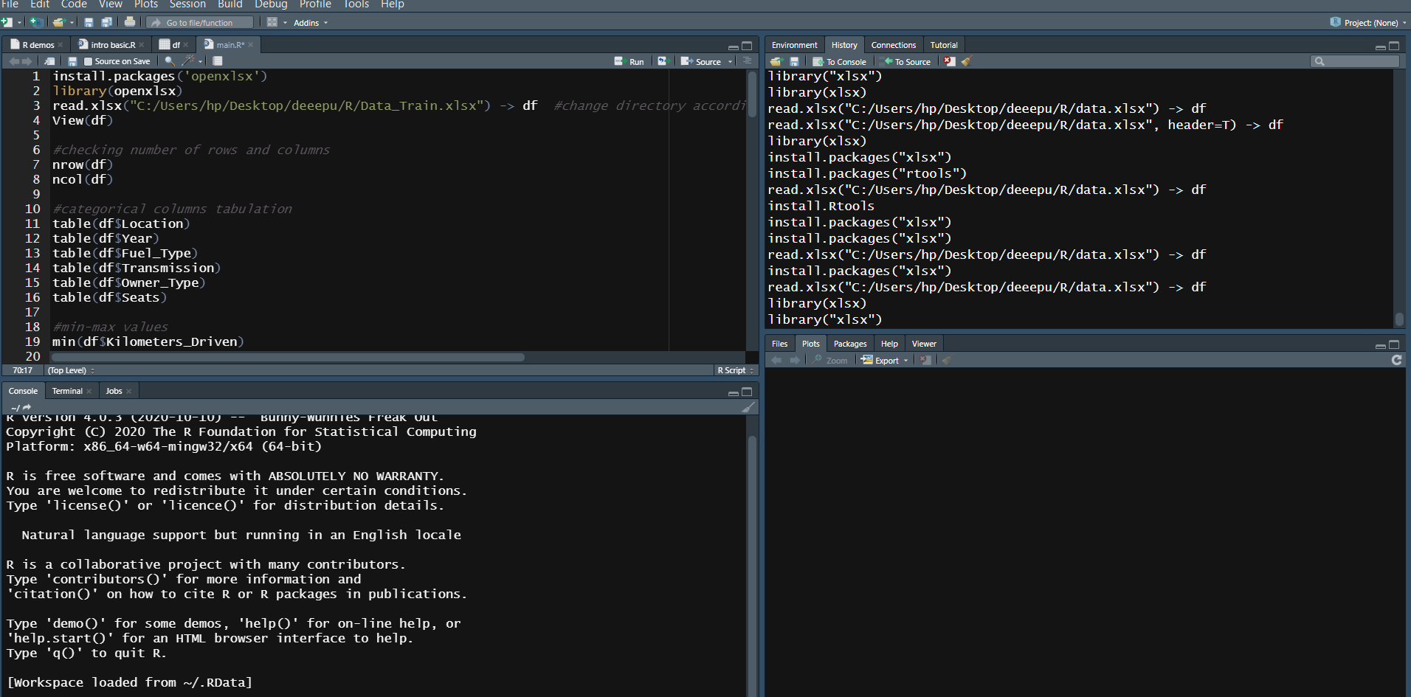This screenshot has height=697, width=1411.
Task: Open the Addins dropdown
Action: pyautogui.click(x=311, y=23)
